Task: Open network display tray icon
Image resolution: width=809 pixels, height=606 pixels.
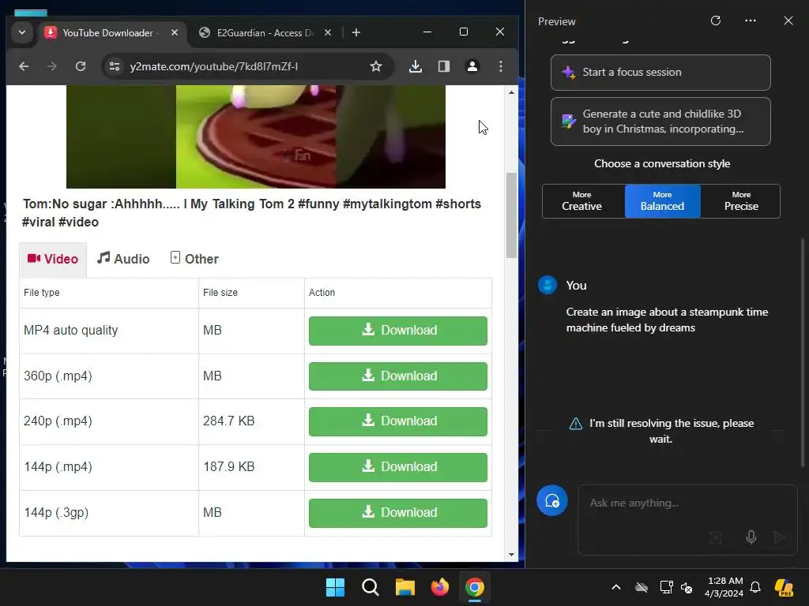Action: [x=666, y=587]
